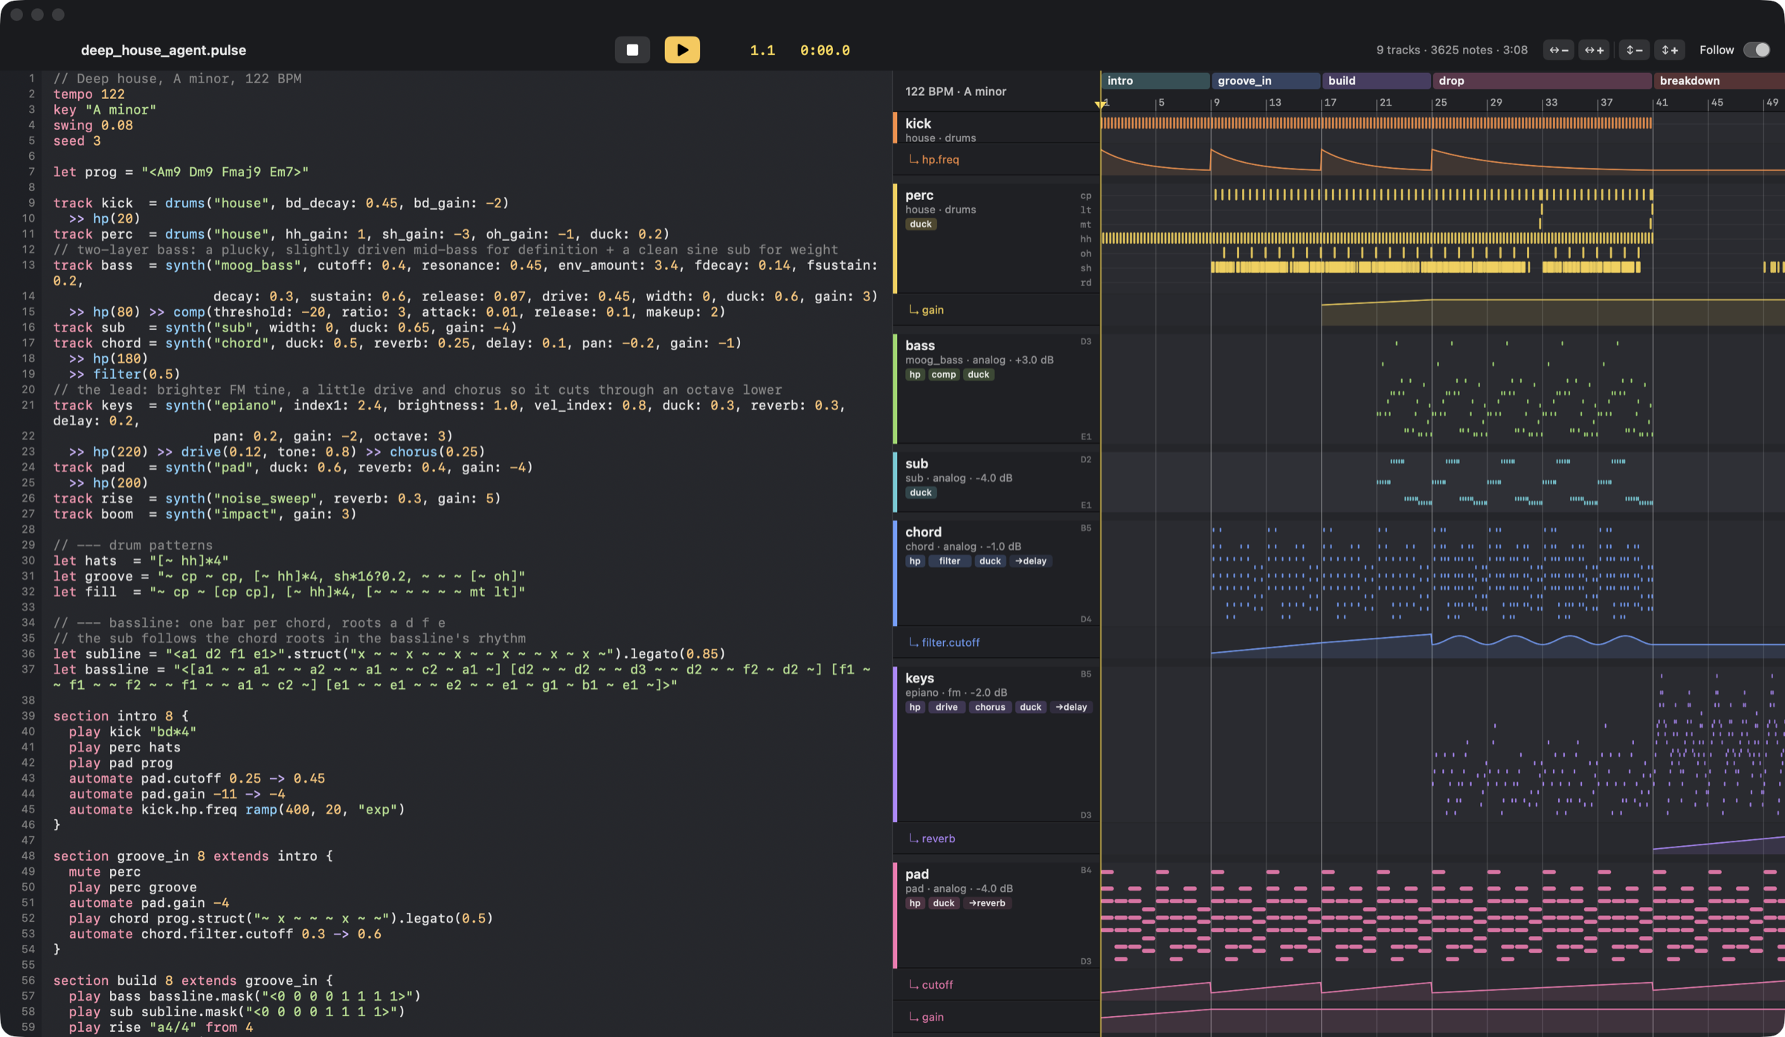Toggle the duck effect on perc track

click(x=921, y=224)
